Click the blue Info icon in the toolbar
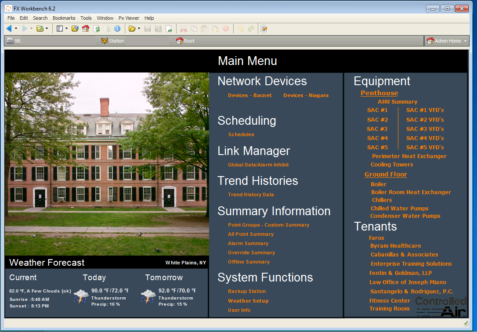Screen dimensions: 477x332 coord(117,29)
